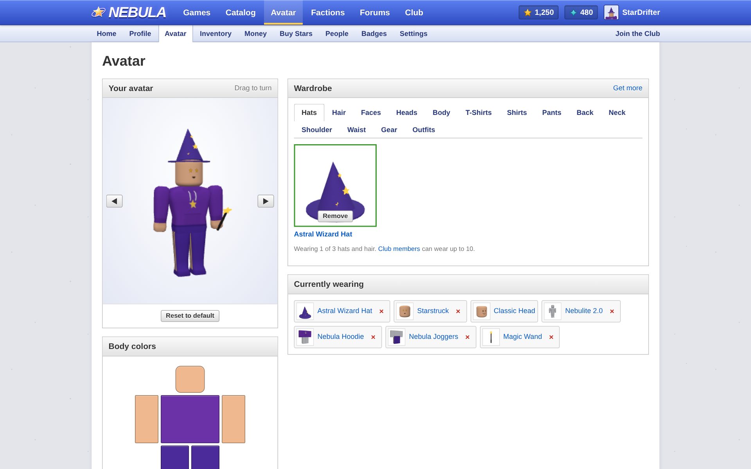The image size is (751, 469).
Task: Pick the right arm color swatch
Action: tap(234, 419)
